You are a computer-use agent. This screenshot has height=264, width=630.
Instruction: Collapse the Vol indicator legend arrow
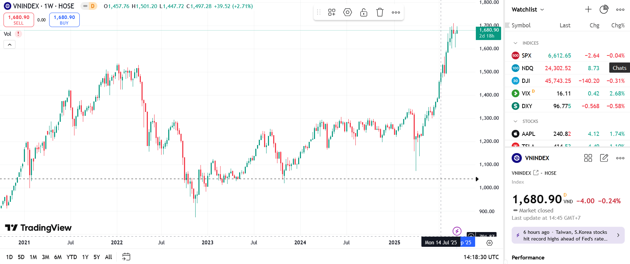pos(9,45)
